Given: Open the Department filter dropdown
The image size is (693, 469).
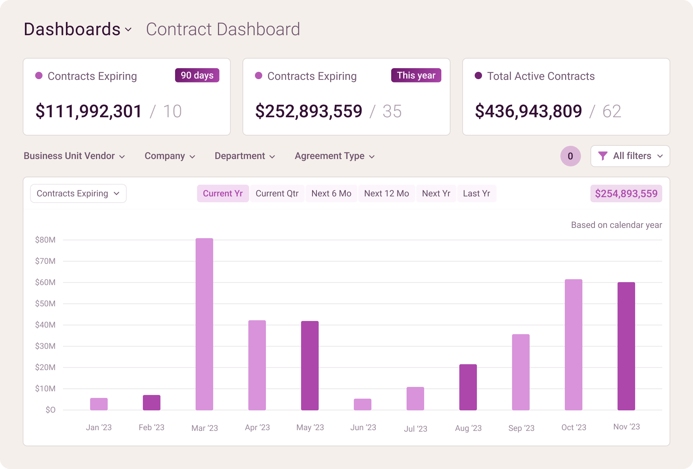Looking at the screenshot, I should click(245, 156).
